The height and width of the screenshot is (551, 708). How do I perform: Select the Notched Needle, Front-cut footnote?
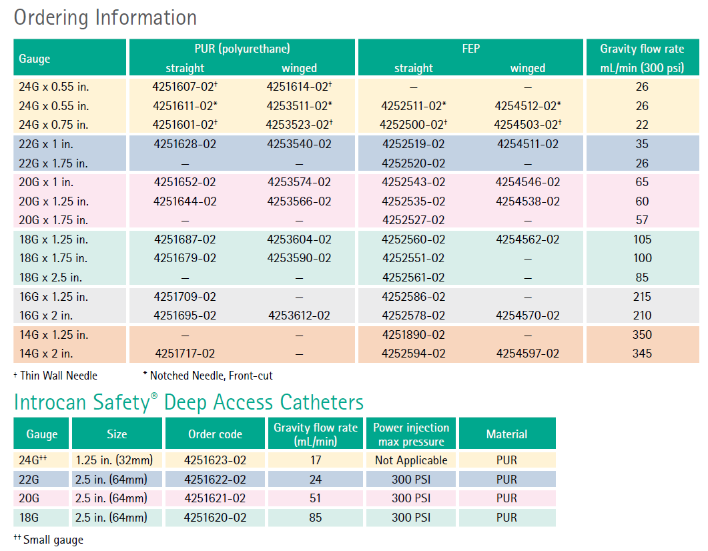click(x=208, y=376)
